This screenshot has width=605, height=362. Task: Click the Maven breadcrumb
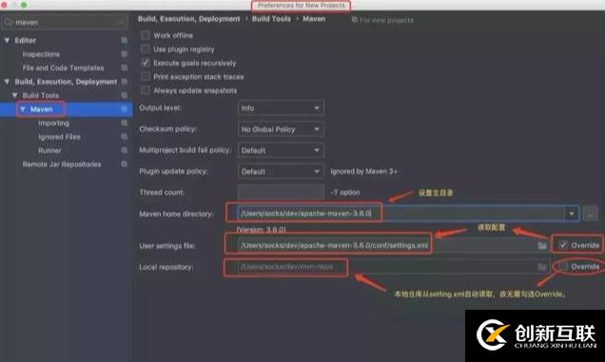click(314, 19)
